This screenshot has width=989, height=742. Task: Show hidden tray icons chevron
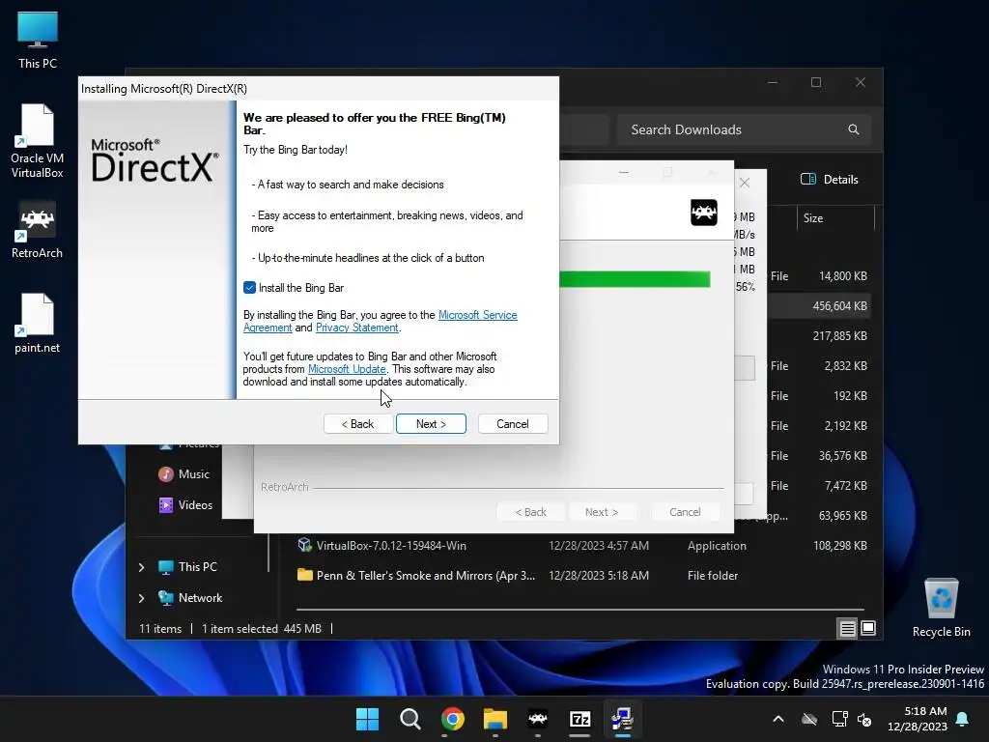click(x=778, y=719)
